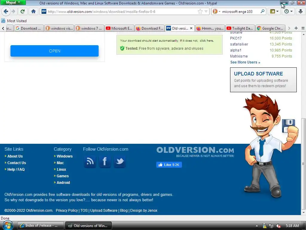Viewport: 306px width, 230px height.
Task: Open PKO17 user profile
Action: tap(236, 38)
